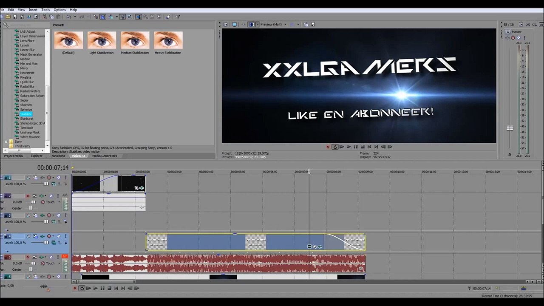Open the Overlays dropdown arrow in preview

tap(298, 25)
